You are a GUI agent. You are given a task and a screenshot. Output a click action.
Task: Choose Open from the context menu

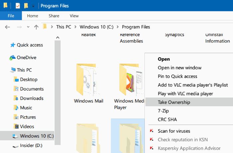(x=164, y=59)
